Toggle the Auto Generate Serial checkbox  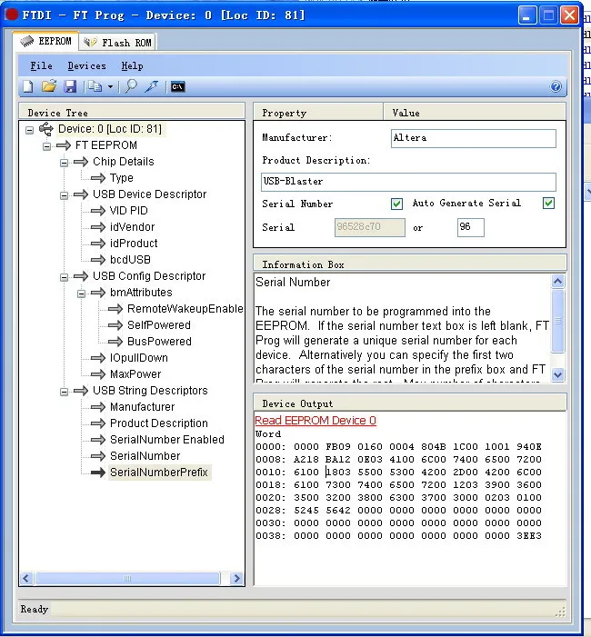(x=548, y=204)
